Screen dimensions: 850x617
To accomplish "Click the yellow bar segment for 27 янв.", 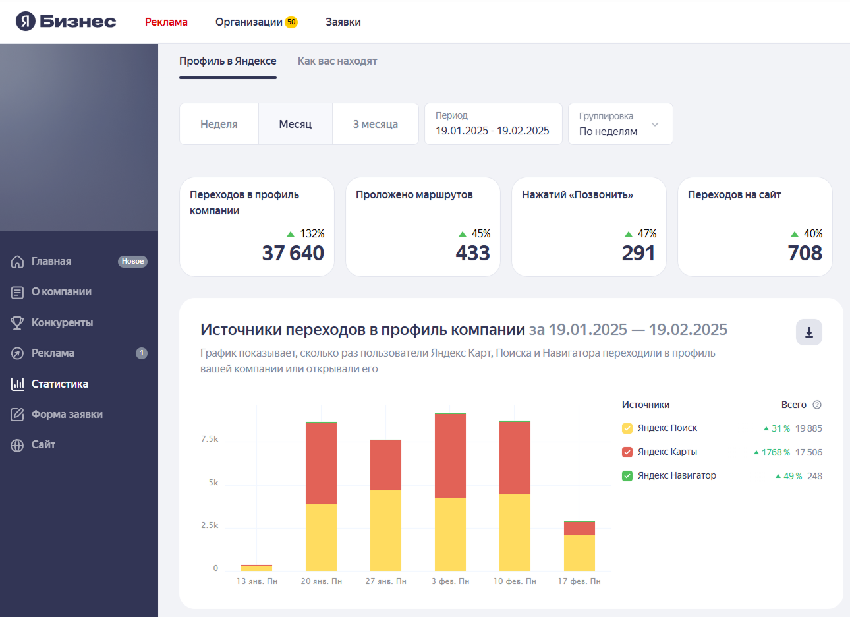I will (x=385, y=531).
